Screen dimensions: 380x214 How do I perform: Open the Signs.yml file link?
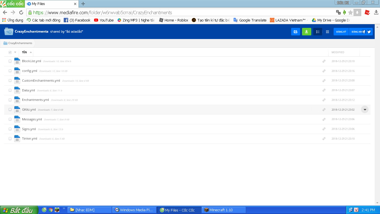[29, 129]
